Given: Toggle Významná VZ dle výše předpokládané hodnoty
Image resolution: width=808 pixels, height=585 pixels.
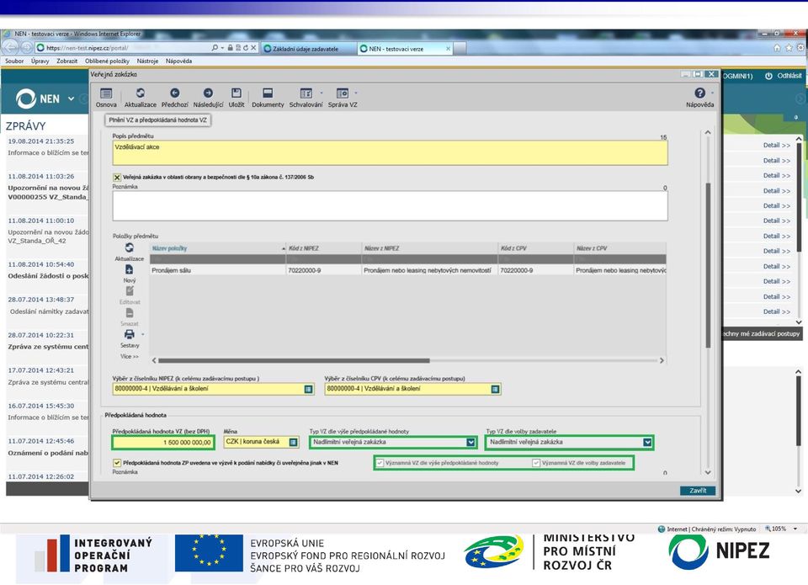Looking at the screenshot, I should click(x=380, y=463).
